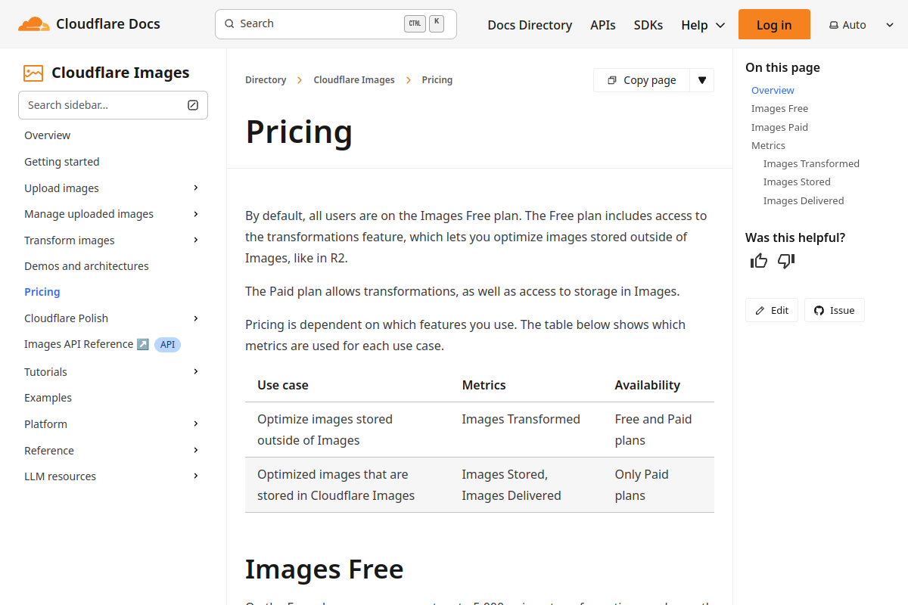Image resolution: width=908 pixels, height=605 pixels.
Task: Go to Getting started in sidebar
Action: pos(62,162)
